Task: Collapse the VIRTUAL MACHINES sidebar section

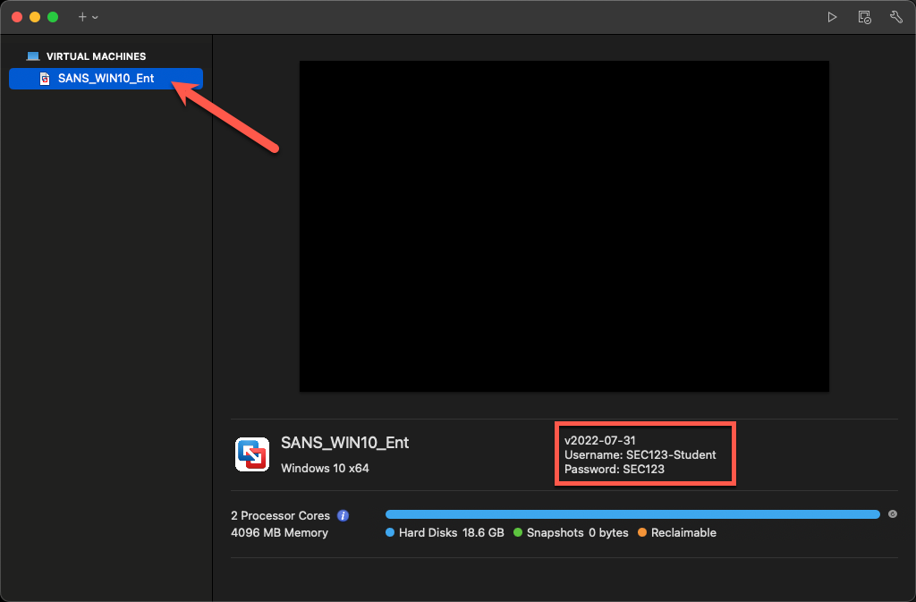Action: coord(96,56)
